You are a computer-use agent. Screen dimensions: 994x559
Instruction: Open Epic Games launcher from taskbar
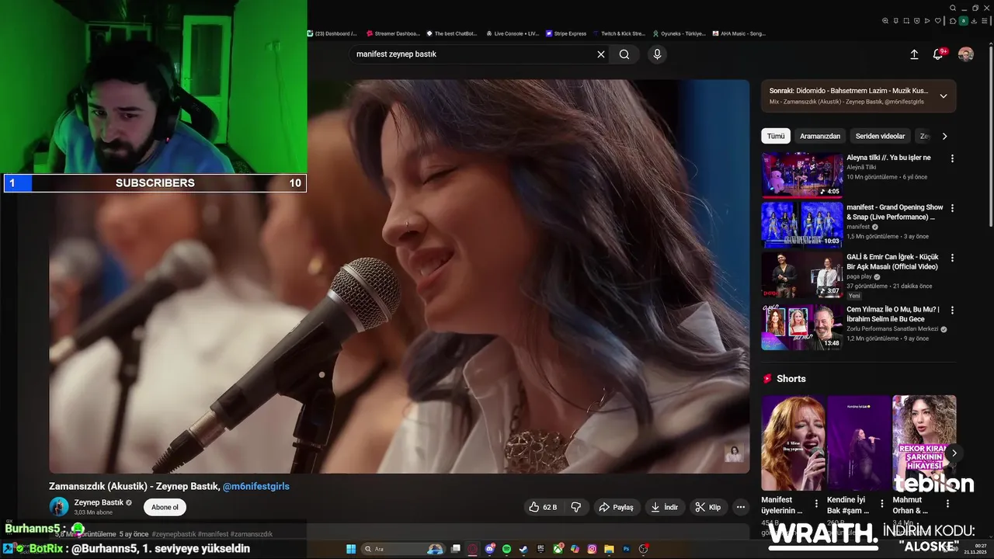[x=540, y=549]
